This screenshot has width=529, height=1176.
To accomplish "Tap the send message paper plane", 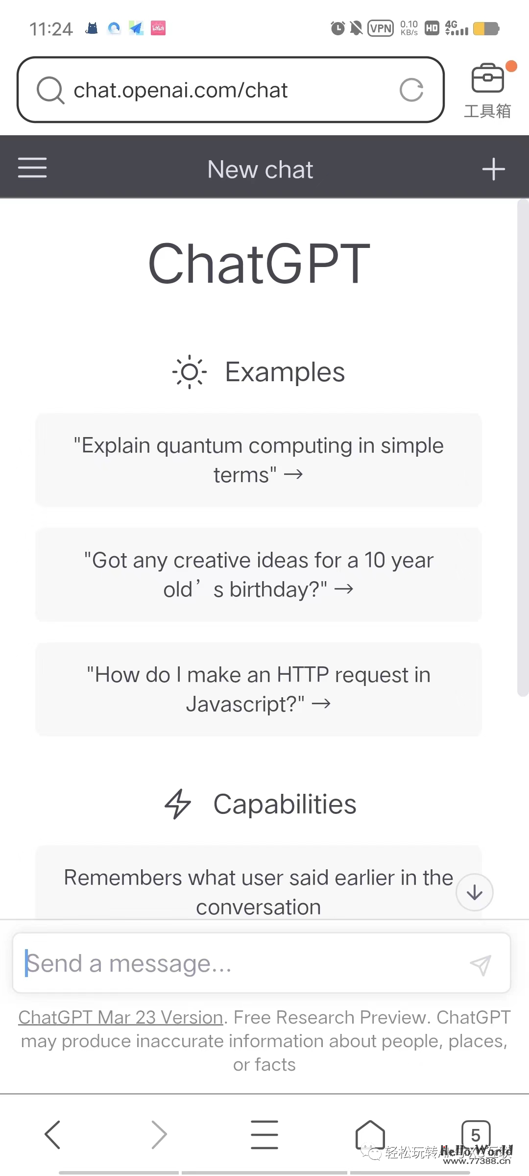I will pyautogui.click(x=480, y=965).
